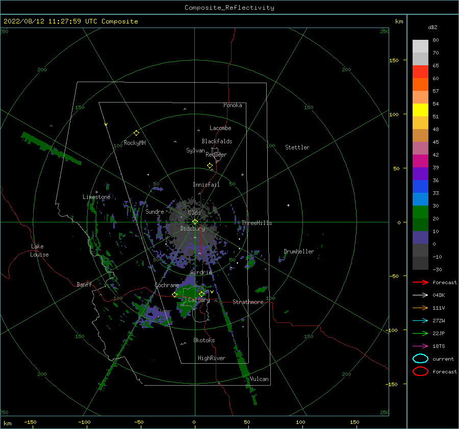Image resolution: width=459 pixels, height=429 pixels.
Task: Click the Vulcan label
Action: point(259,379)
